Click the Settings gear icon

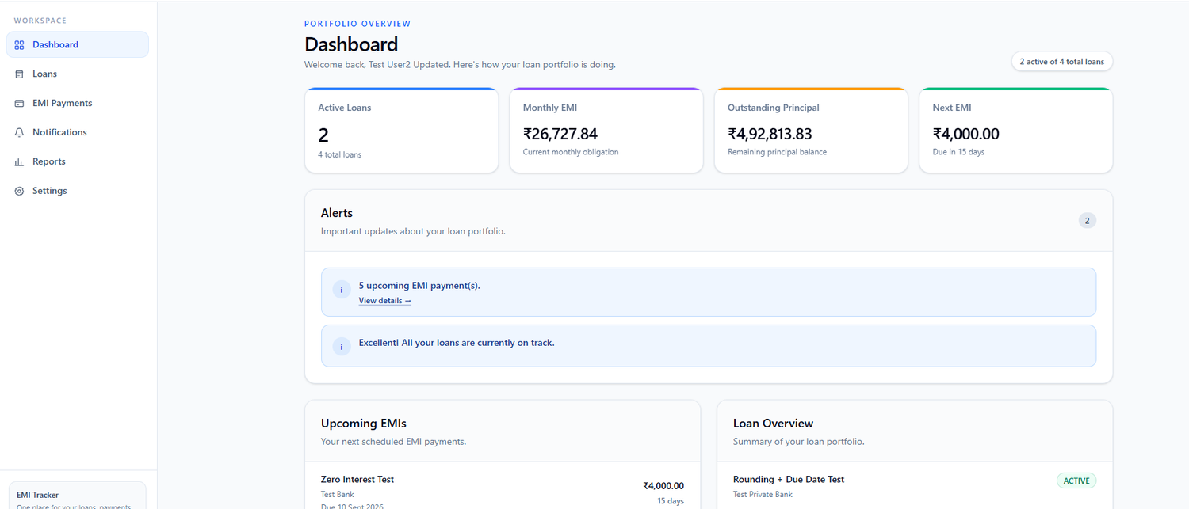(x=20, y=192)
